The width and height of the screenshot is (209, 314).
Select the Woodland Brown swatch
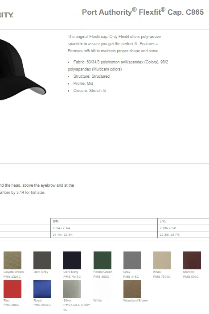click(132, 289)
